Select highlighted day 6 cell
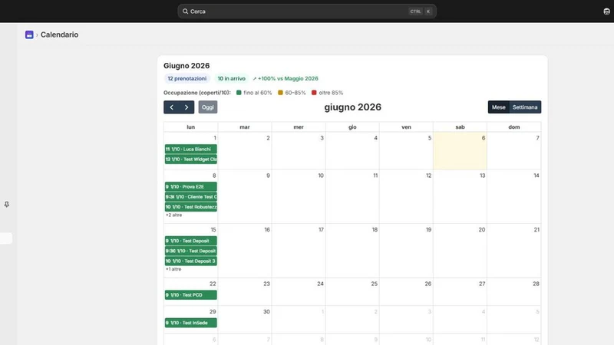614x345 pixels. (x=460, y=151)
